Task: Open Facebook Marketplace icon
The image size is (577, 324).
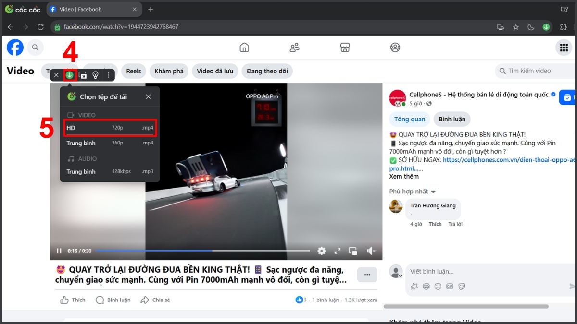Action: coord(345,48)
